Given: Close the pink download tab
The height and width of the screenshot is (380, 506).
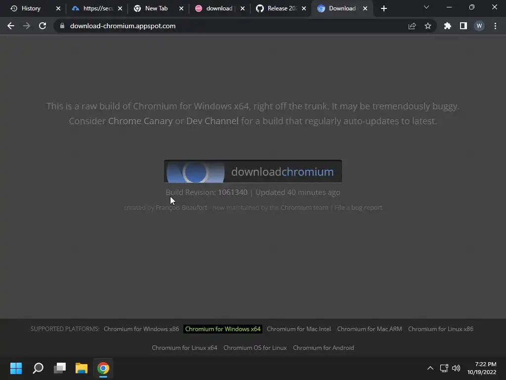Looking at the screenshot, I should [243, 8].
